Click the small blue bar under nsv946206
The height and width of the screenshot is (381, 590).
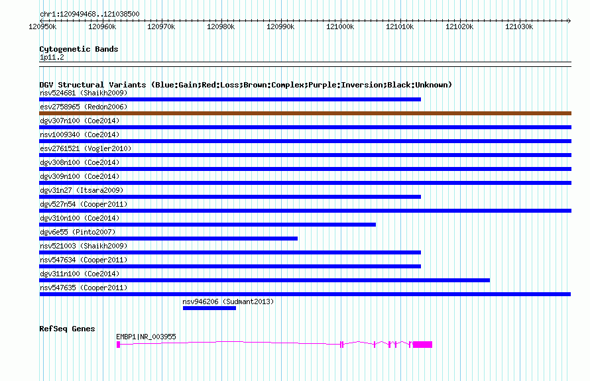pos(209,308)
